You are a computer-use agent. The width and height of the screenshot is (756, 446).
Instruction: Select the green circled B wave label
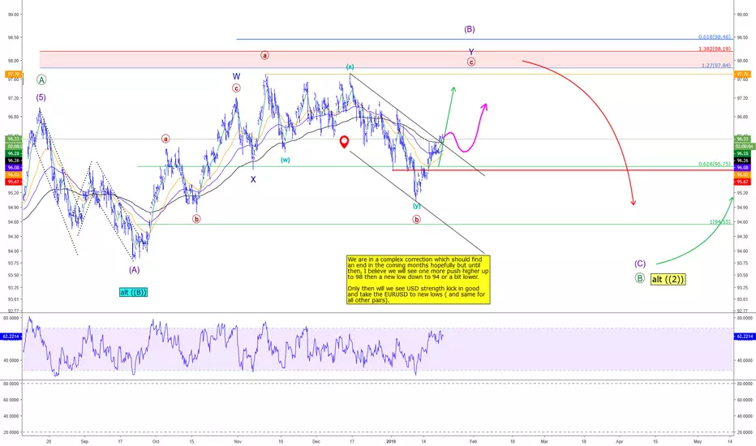click(639, 278)
